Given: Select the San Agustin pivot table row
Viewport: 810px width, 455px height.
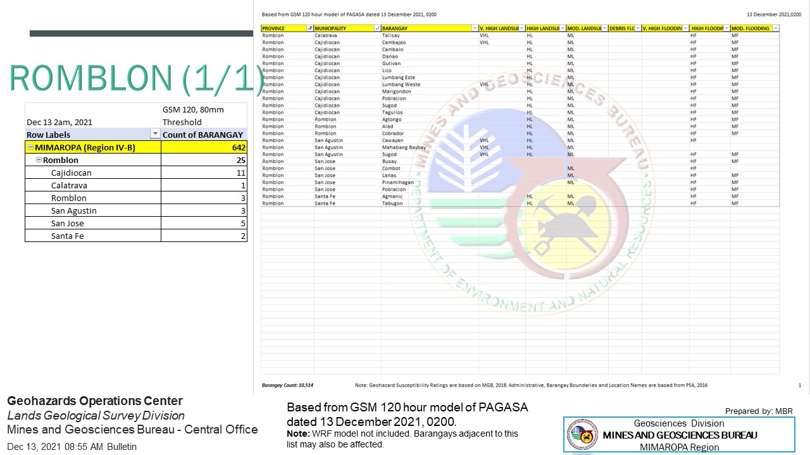Looking at the screenshot, I should coord(136,210).
